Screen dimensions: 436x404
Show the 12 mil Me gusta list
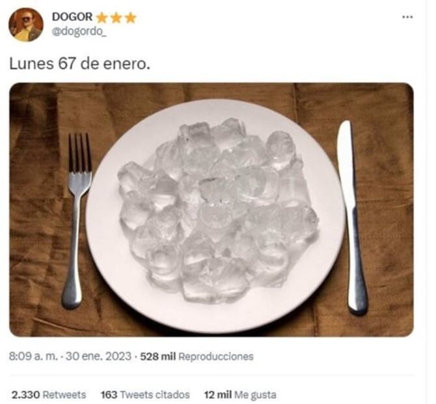click(240, 394)
